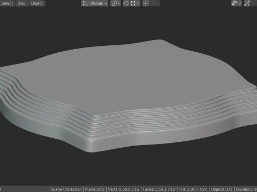This screenshot has height=192, width=257.
Task: Click the Tris:3,047,424 statistic
Action: click(x=193, y=189)
